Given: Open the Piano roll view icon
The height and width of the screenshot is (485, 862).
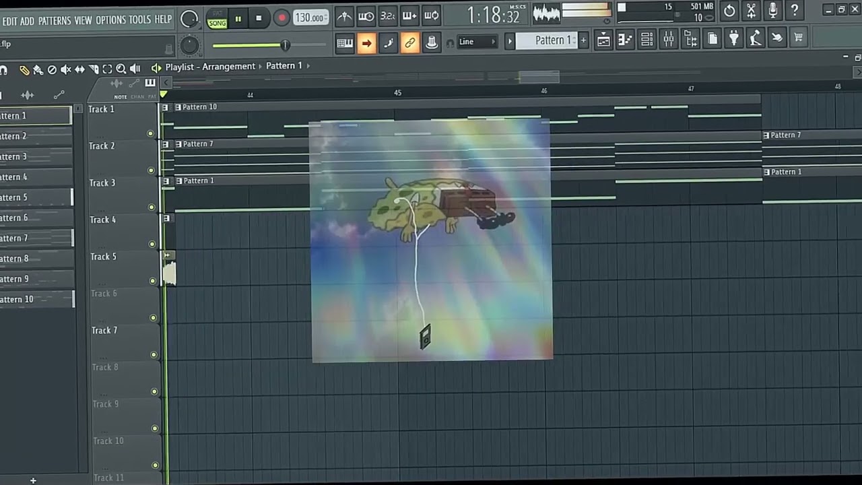Looking at the screenshot, I should [x=625, y=40].
